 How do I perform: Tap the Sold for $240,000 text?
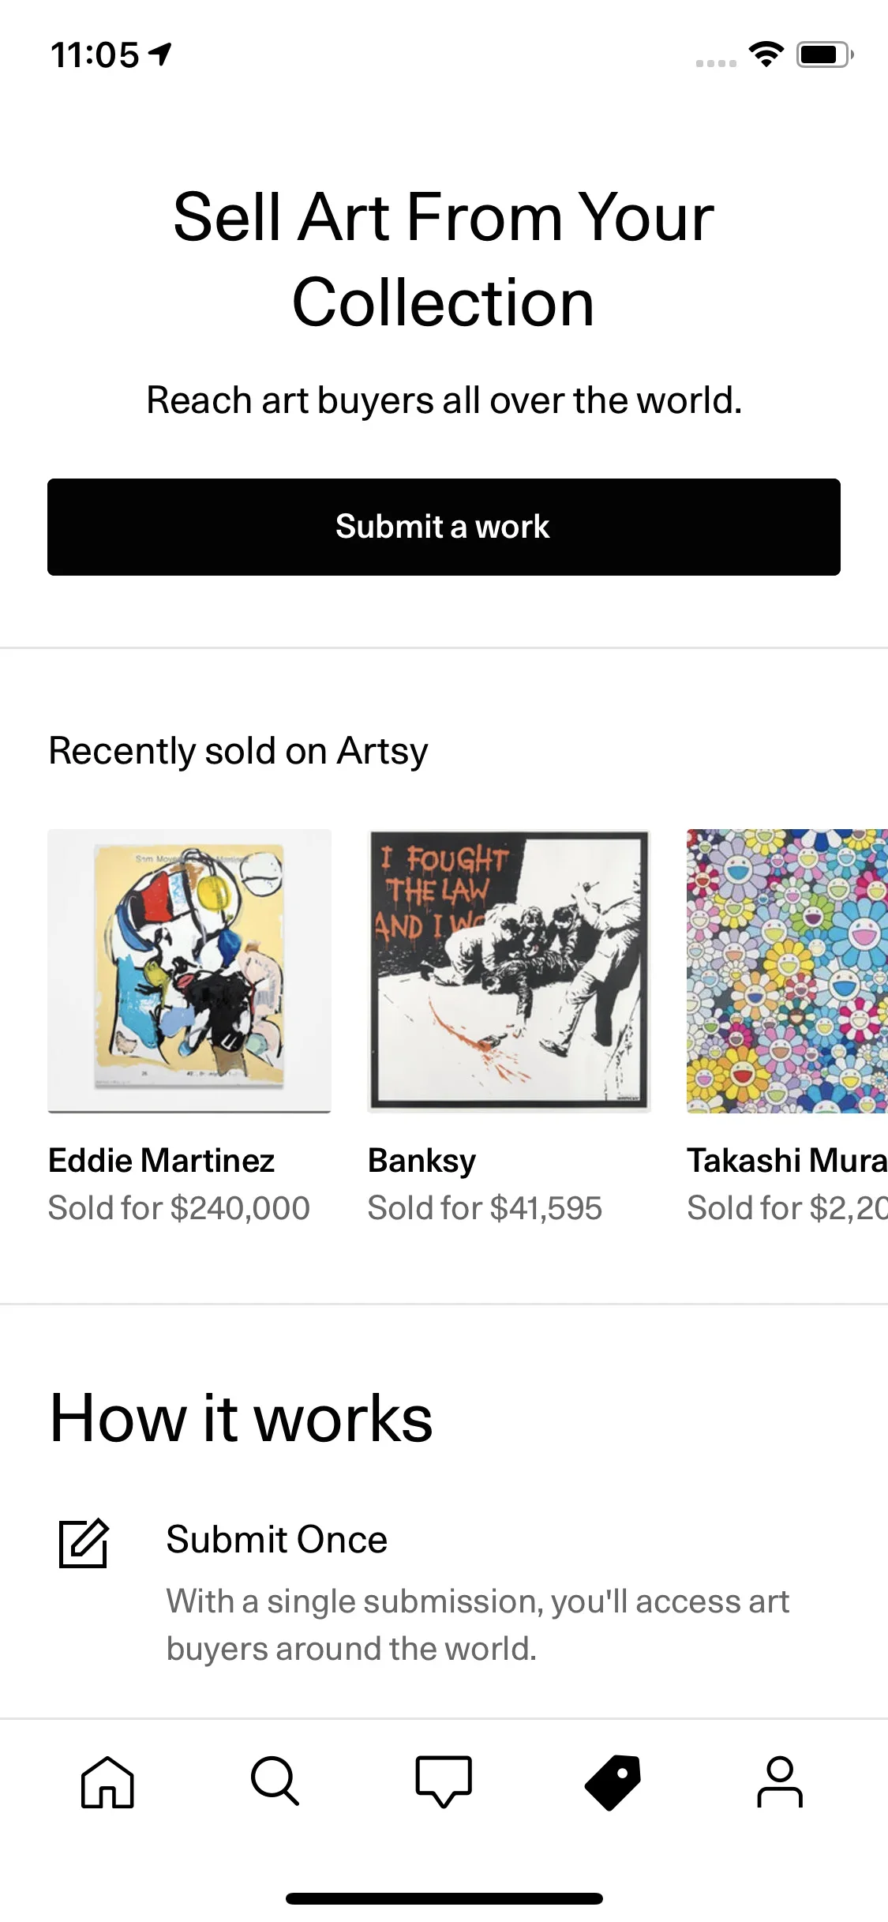pyautogui.click(x=178, y=1208)
